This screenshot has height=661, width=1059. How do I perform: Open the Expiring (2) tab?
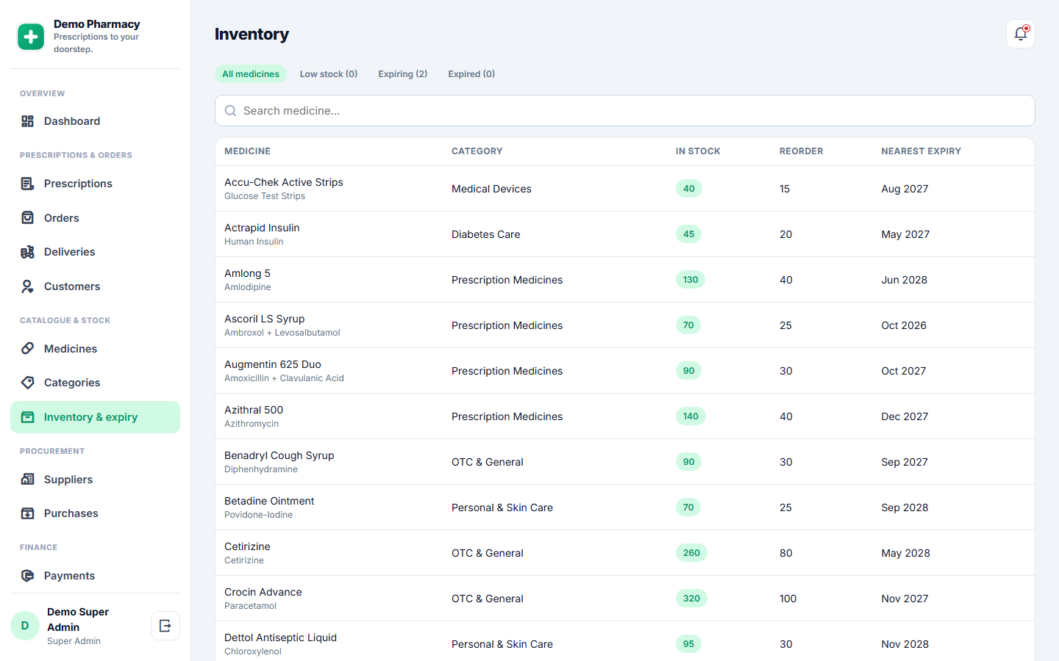(403, 74)
